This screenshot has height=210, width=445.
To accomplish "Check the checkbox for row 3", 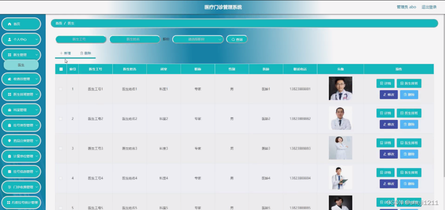I will [61, 148].
